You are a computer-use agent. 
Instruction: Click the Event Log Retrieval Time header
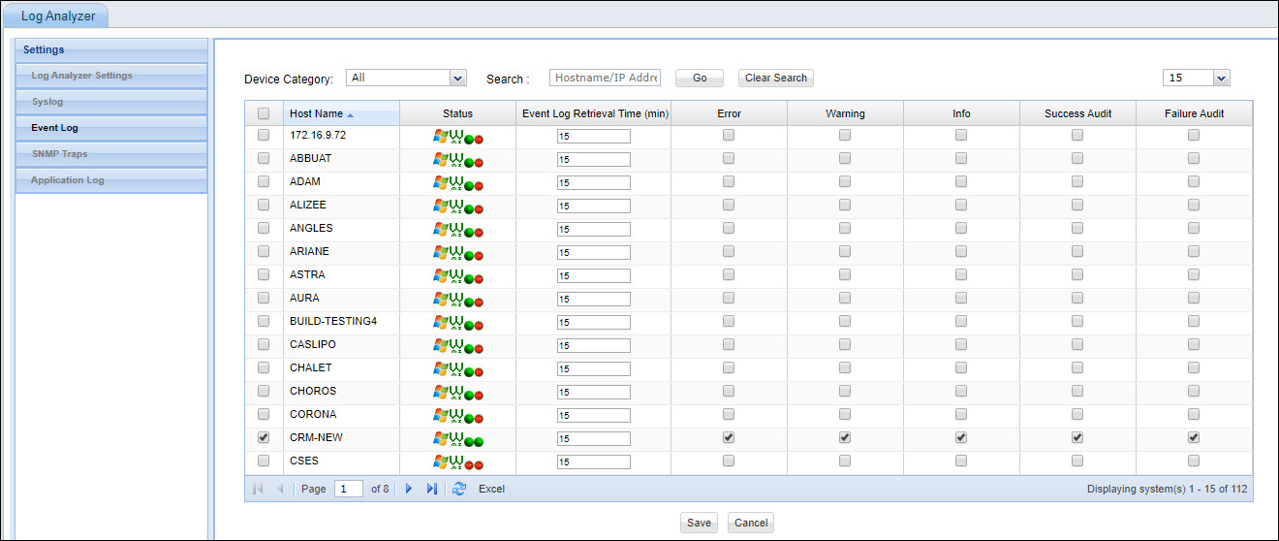595,113
